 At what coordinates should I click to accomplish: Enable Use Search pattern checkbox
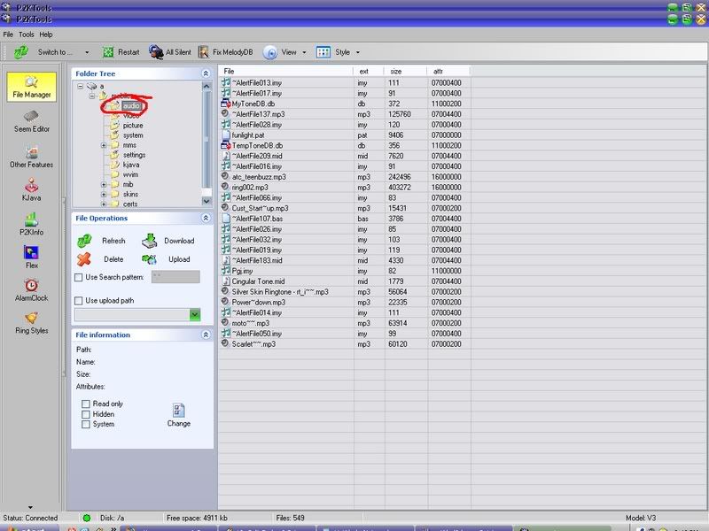[79, 277]
